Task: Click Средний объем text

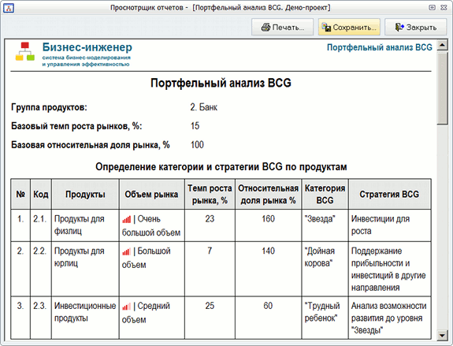Action: [146, 313]
